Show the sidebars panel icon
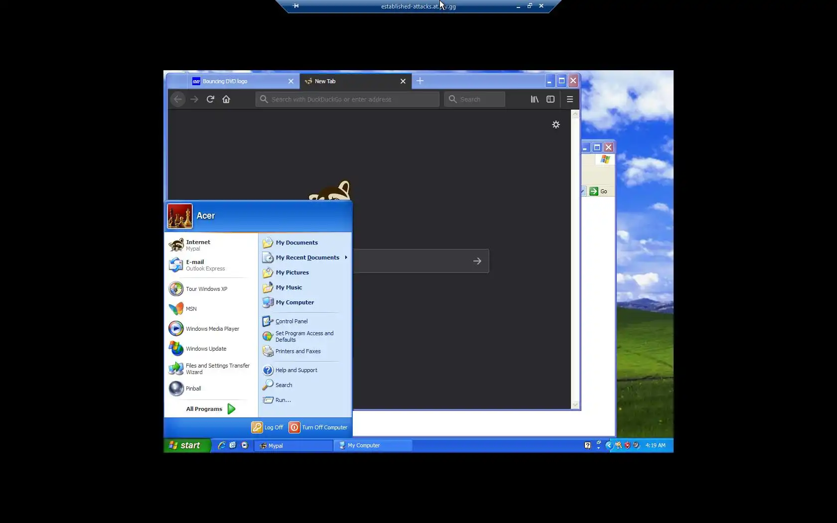 pos(551,99)
